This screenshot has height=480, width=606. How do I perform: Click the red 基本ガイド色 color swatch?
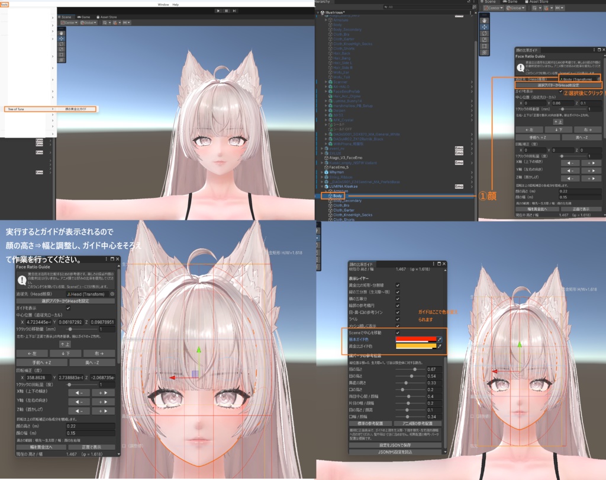click(x=416, y=340)
